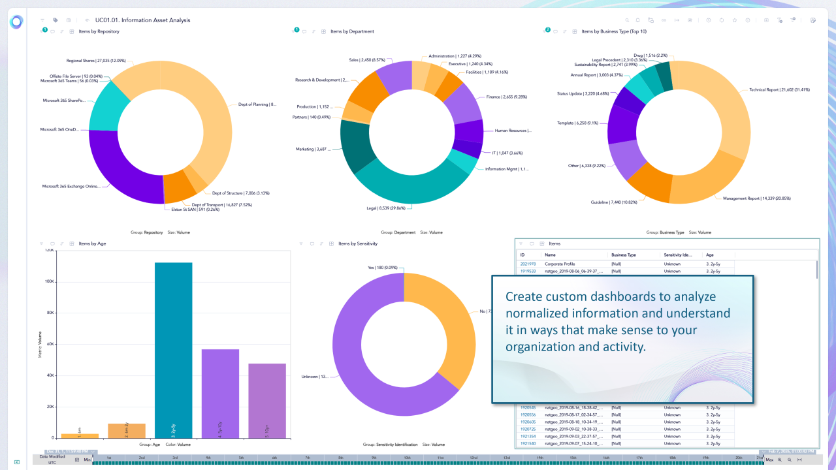Viewport: 836px width, 470px height.
Task: Toggle the eye visibility icon near title
Action: [88, 20]
